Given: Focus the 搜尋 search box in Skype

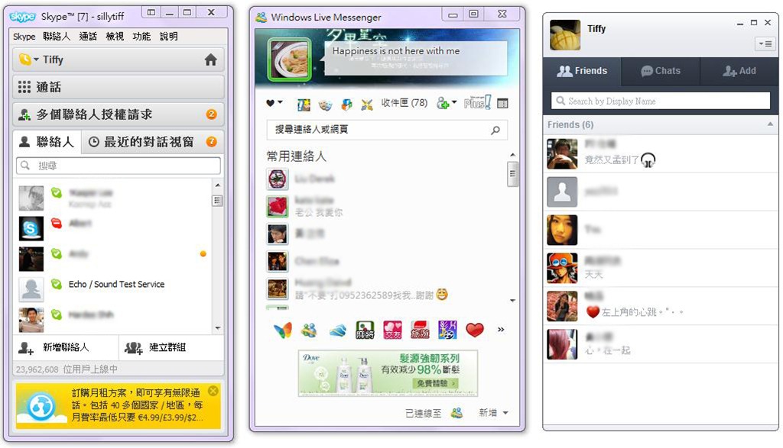Looking at the screenshot, I should click(x=119, y=166).
